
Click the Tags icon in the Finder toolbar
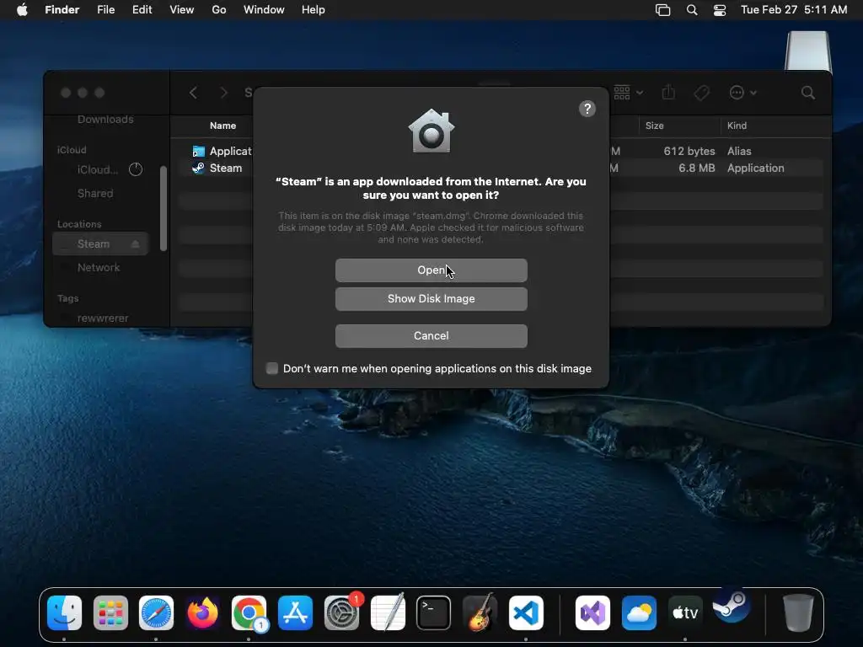(x=701, y=93)
